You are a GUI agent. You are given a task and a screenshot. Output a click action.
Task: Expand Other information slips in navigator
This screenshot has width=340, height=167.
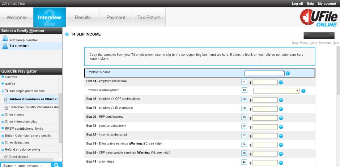(3, 122)
